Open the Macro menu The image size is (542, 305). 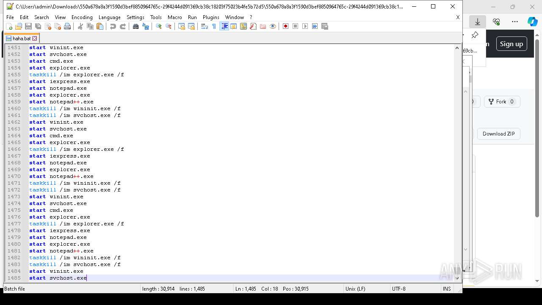coord(174,17)
